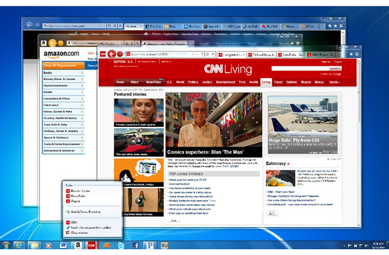Select Bing tab in rearmost window
This screenshot has width=389, height=255.
172,26
